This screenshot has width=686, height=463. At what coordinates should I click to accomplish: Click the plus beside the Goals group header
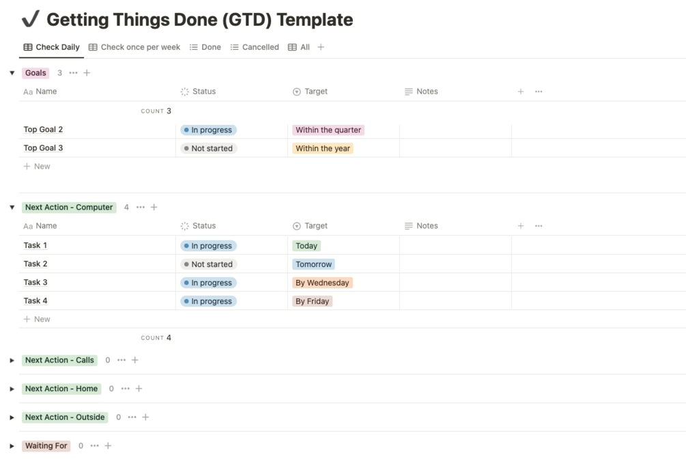pos(87,72)
